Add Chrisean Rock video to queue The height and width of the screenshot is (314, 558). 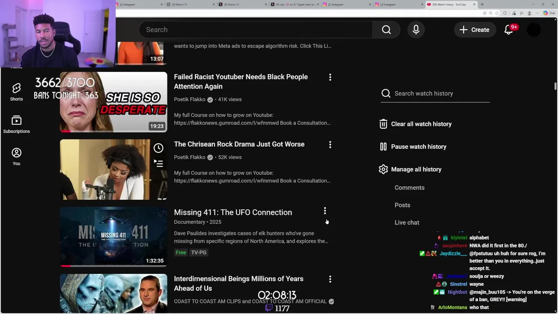click(x=158, y=164)
